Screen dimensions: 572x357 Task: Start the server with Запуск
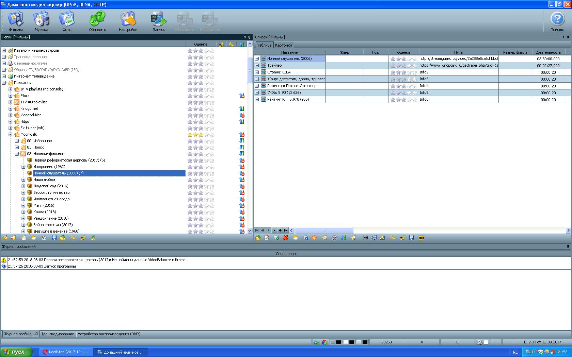(x=159, y=21)
